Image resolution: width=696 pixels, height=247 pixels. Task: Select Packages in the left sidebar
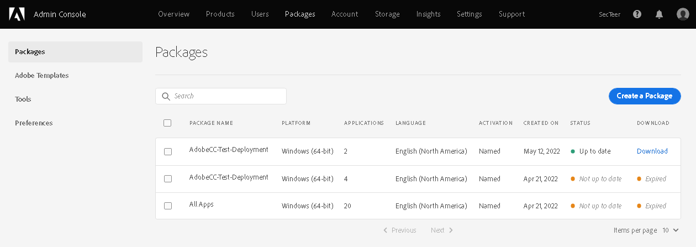(75, 52)
